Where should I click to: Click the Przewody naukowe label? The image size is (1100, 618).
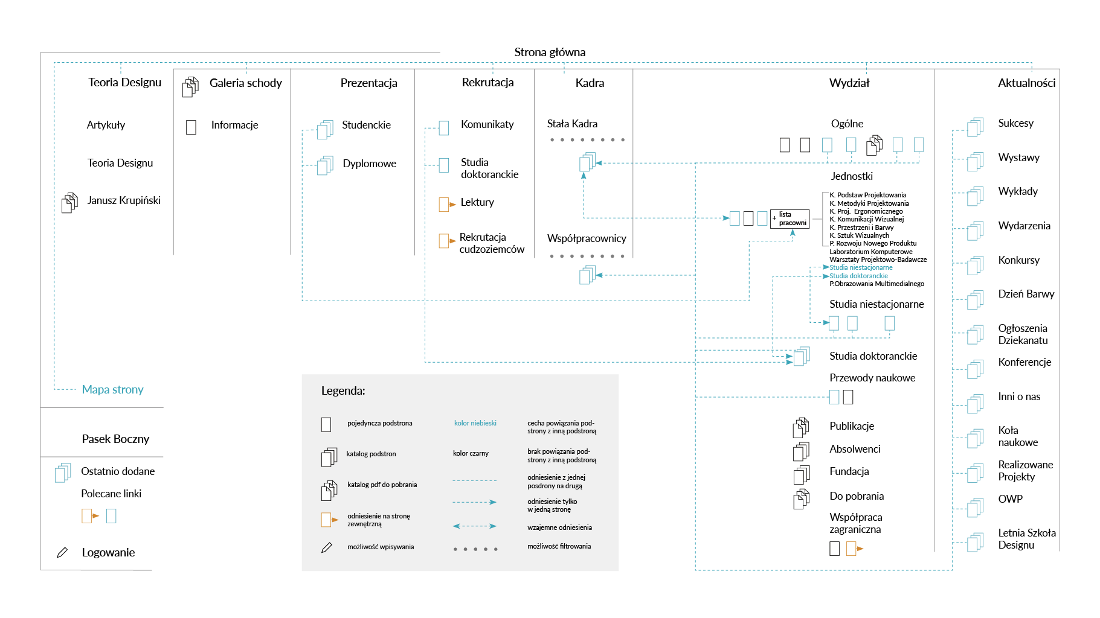coord(872,378)
